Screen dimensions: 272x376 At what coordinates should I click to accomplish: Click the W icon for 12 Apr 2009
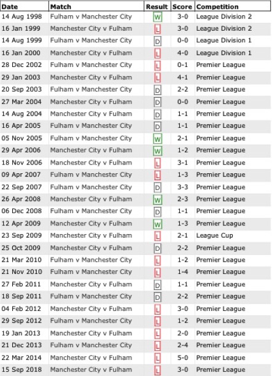coord(157,224)
